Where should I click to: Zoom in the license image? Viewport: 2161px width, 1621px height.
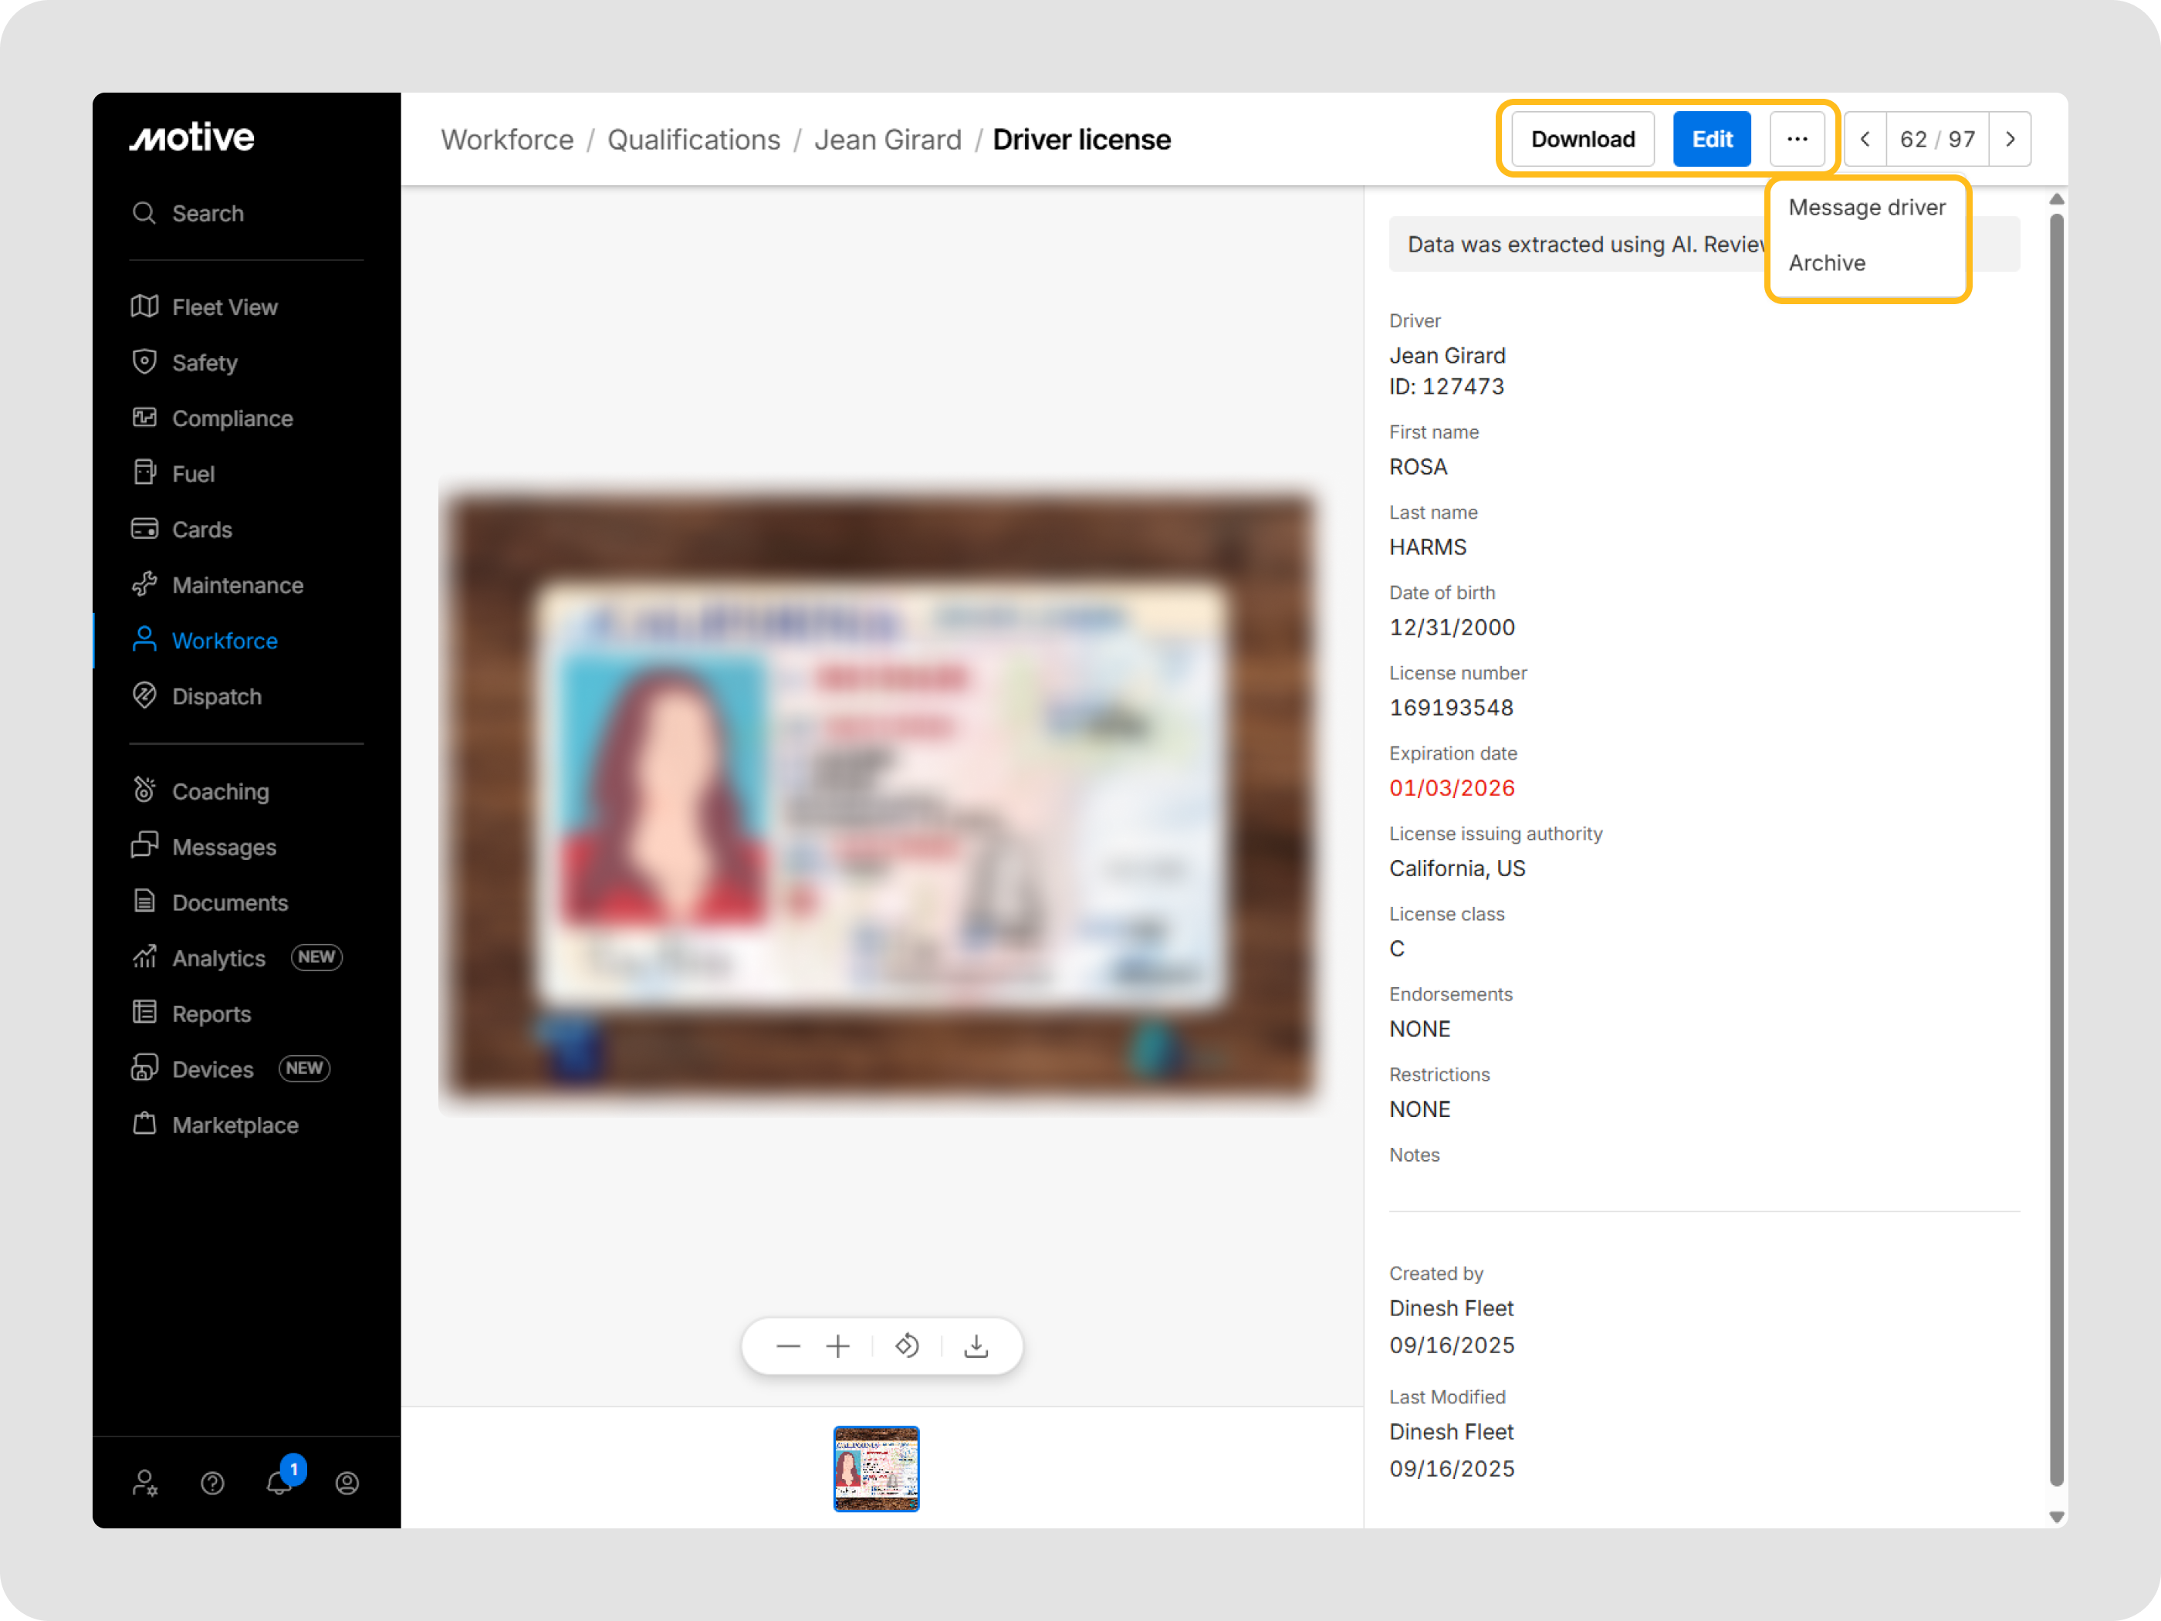(x=837, y=1346)
